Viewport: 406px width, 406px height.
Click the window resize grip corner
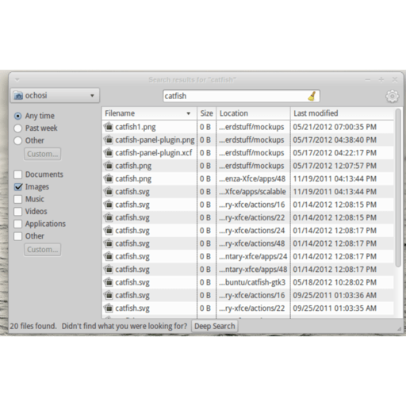pyautogui.click(x=399, y=329)
